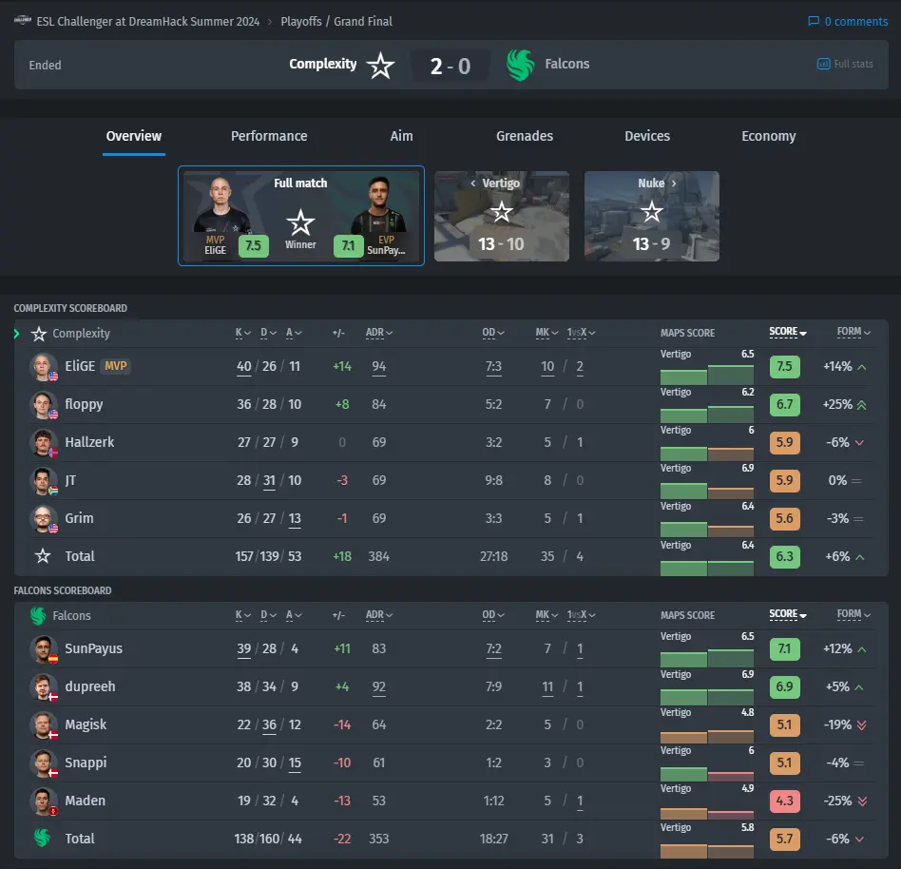Click the Complexity team name in match header
901x869 pixels.
tap(322, 64)
